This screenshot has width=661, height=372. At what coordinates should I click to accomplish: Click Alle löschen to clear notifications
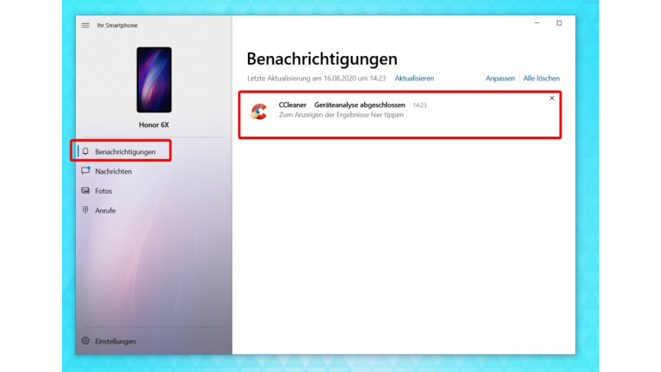542,78
